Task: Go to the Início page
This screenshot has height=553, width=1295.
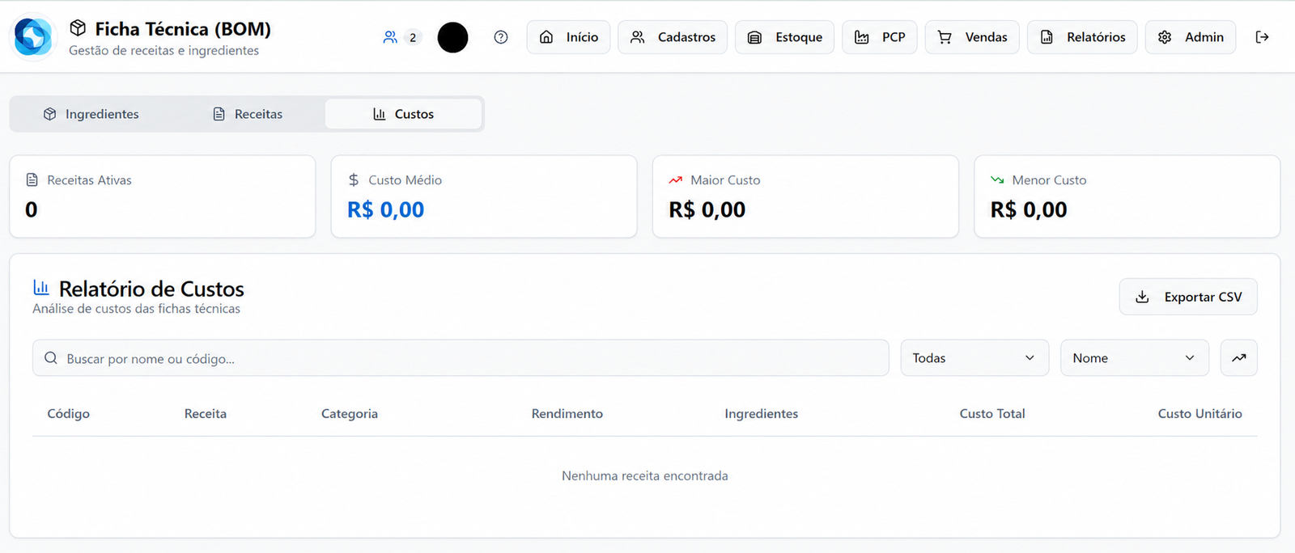Action: pyautogui.click(x=569, y=37)
